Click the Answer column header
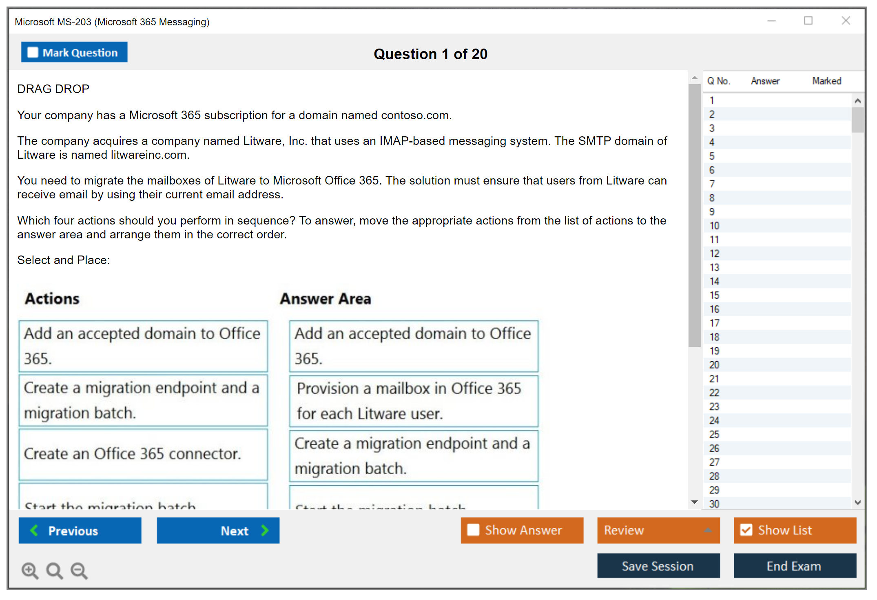 (765, 81)
